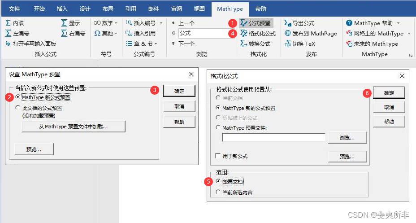Select 当前所选内容 range option
The width and height of the screenshot is (416, 223).
click(218, 192)
